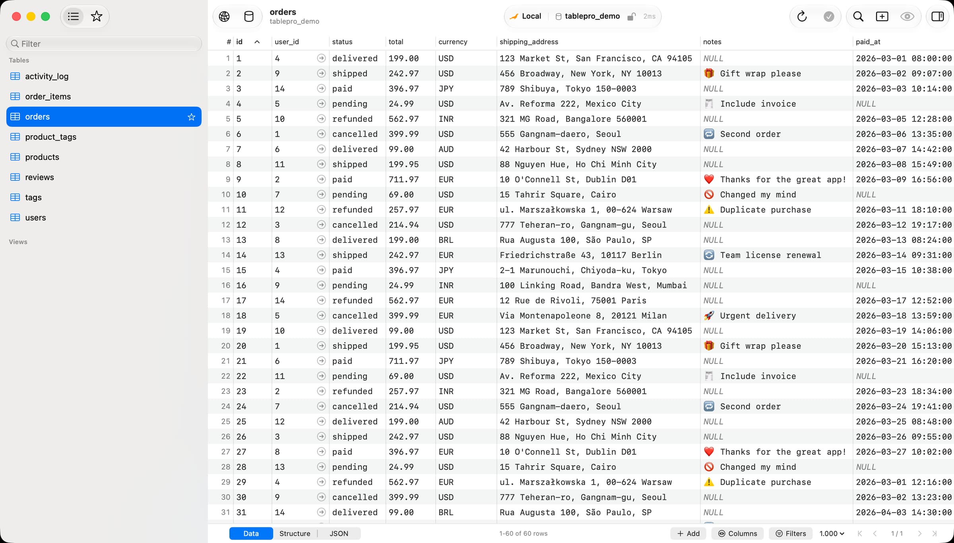Open the order_items table
Image resolution: width=954 pixels, height=543 pixels.
point(104,97)
